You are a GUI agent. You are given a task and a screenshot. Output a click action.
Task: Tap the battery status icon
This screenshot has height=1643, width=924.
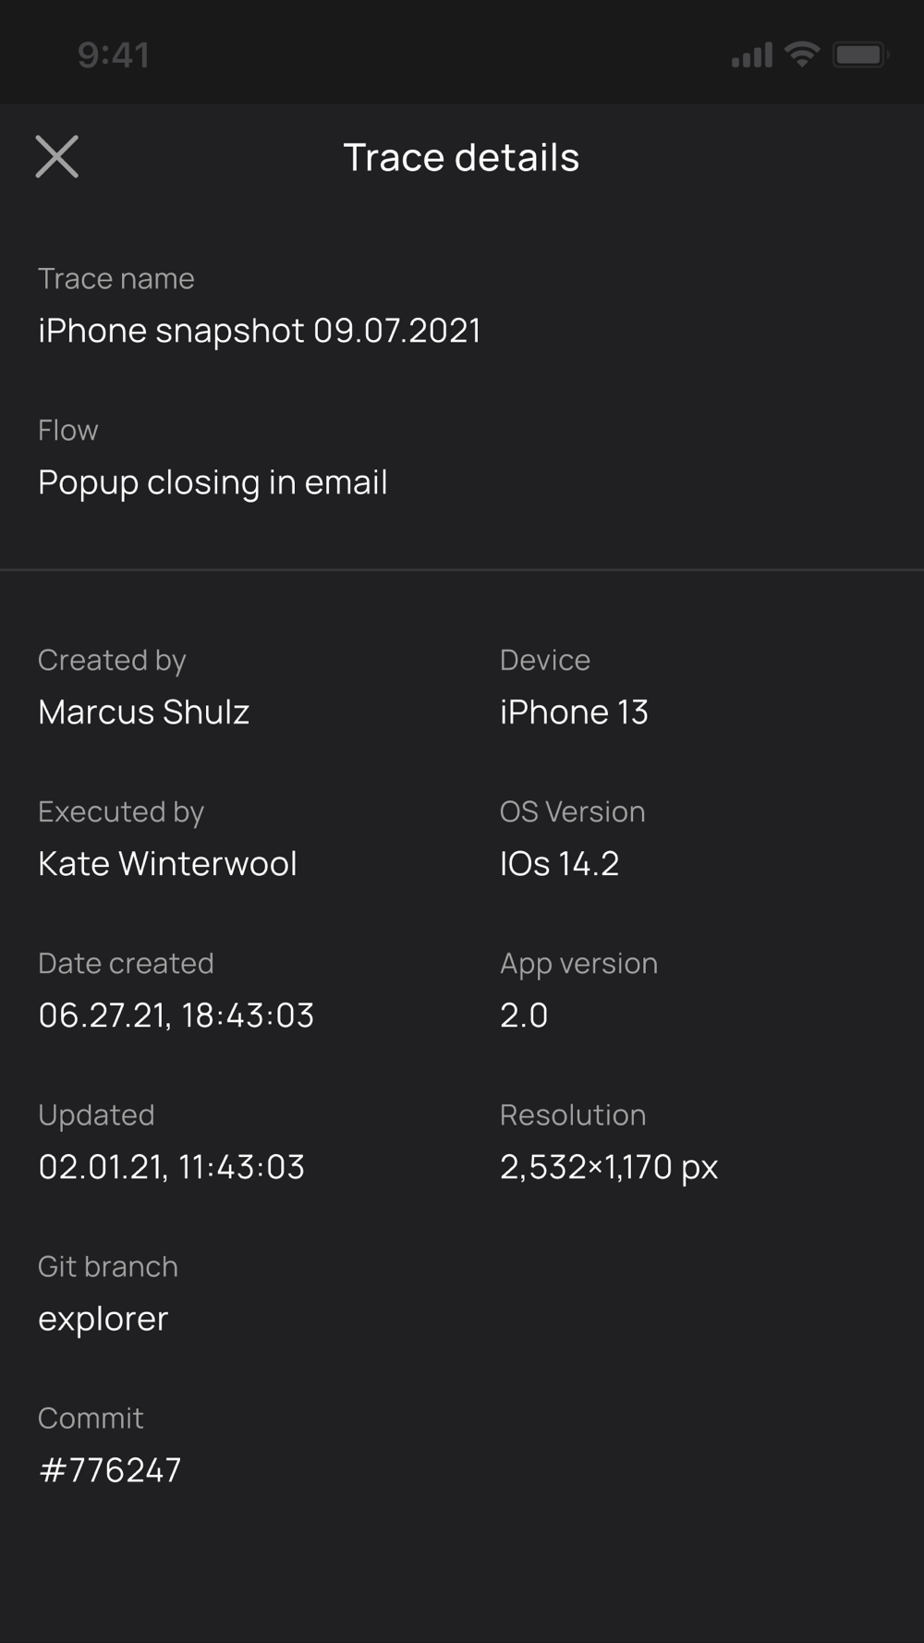tap(860, 55)
